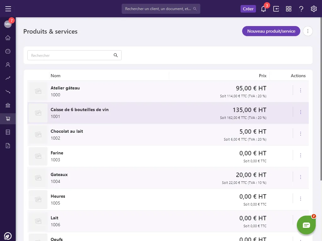Open the MIG user avatar

pyautogui.click(x=8, y=24)
